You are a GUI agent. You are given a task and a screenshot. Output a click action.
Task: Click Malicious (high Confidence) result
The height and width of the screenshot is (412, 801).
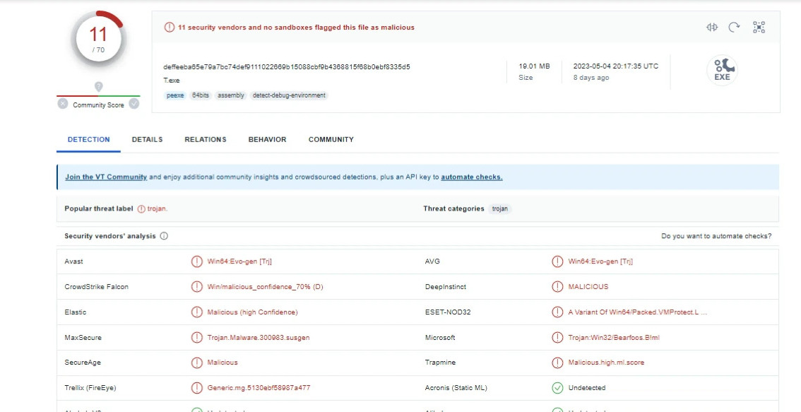pyautogui.click(x=252, y=312)
